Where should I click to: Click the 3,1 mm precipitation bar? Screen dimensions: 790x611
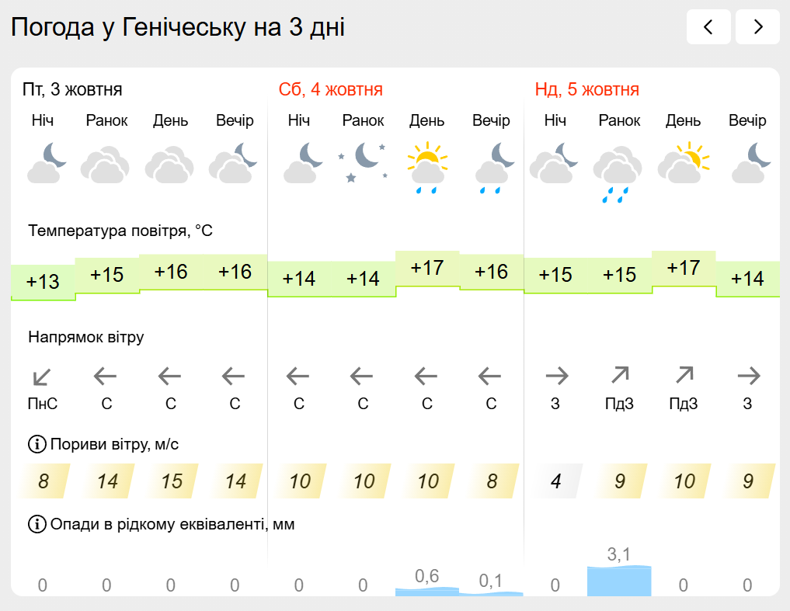tap(619, 581)
